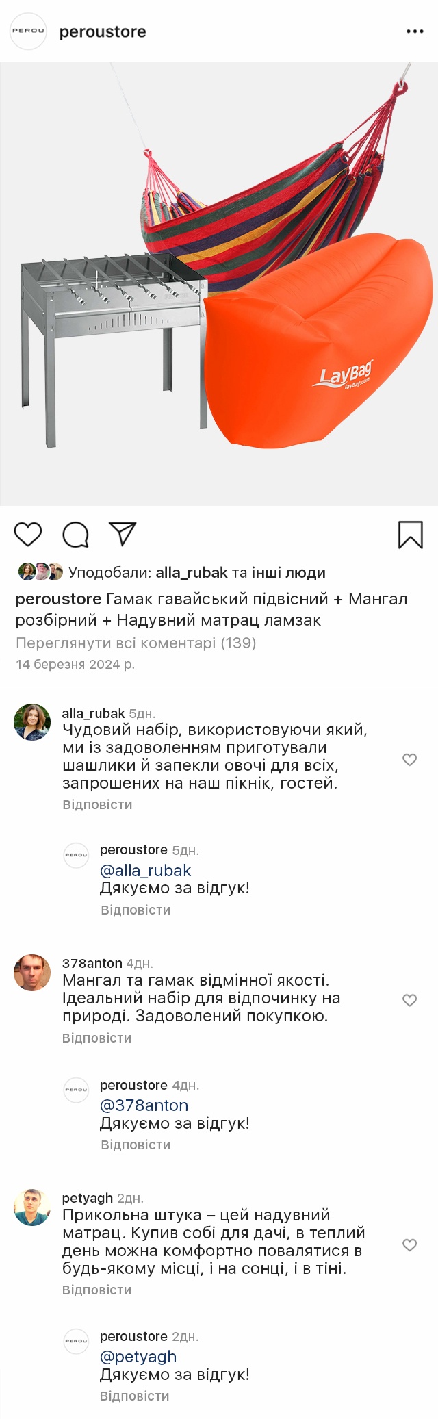Screen dimensions: 438x1419
Task: Expand all 139 comments
Action: (136, 643)
